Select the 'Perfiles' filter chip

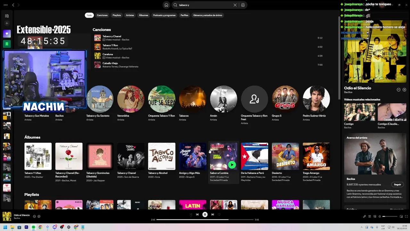[x=184, y=15]
